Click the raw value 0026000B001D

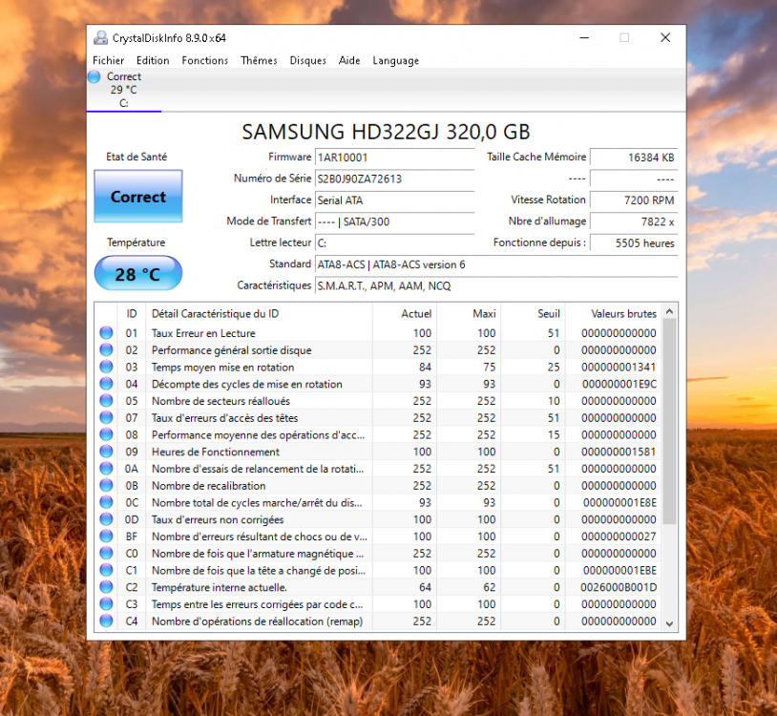(619, 587)
